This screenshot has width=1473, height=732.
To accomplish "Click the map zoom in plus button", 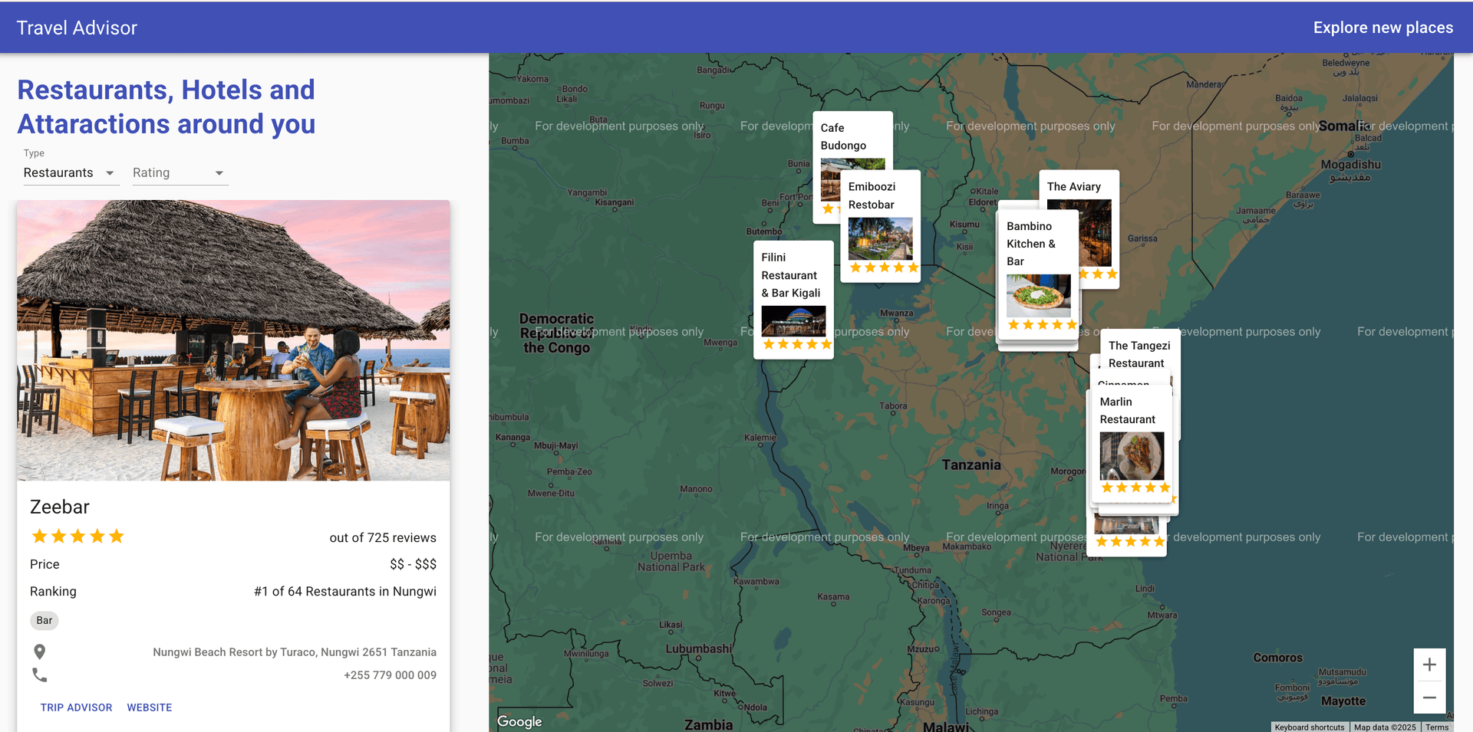I will tap(1429, 665).
